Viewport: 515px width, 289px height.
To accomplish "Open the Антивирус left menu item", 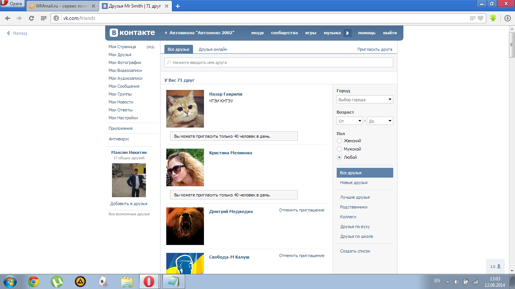I will tap(119, 139).
